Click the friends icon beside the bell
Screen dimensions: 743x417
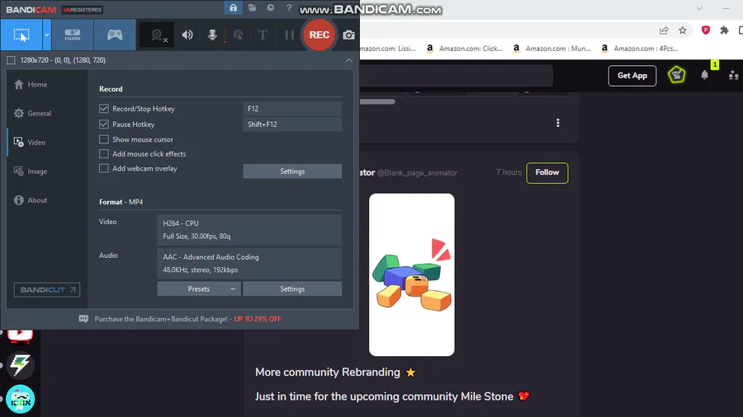tap(734, 75)
